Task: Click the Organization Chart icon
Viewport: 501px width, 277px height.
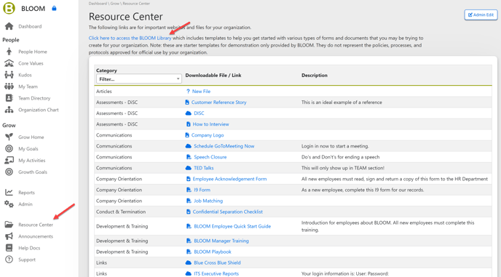Action: click(x=9, y=110)
